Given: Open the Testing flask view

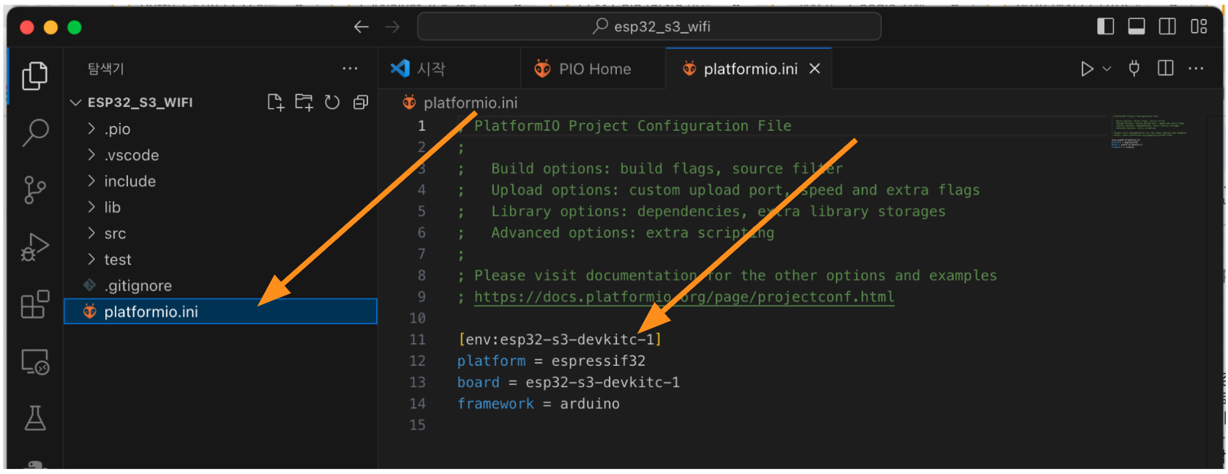Looking at the screenshot, I should coord(34,418).
